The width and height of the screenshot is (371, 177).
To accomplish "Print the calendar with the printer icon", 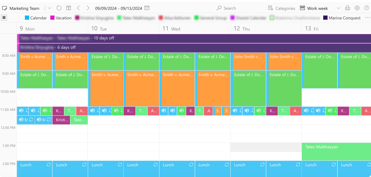I will (348, 8).
